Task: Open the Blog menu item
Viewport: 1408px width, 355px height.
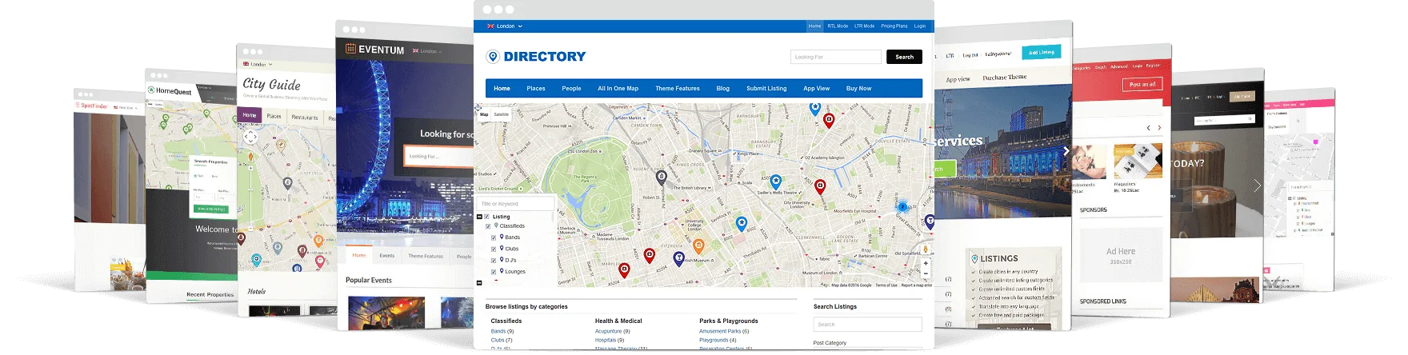Action: 723,88
